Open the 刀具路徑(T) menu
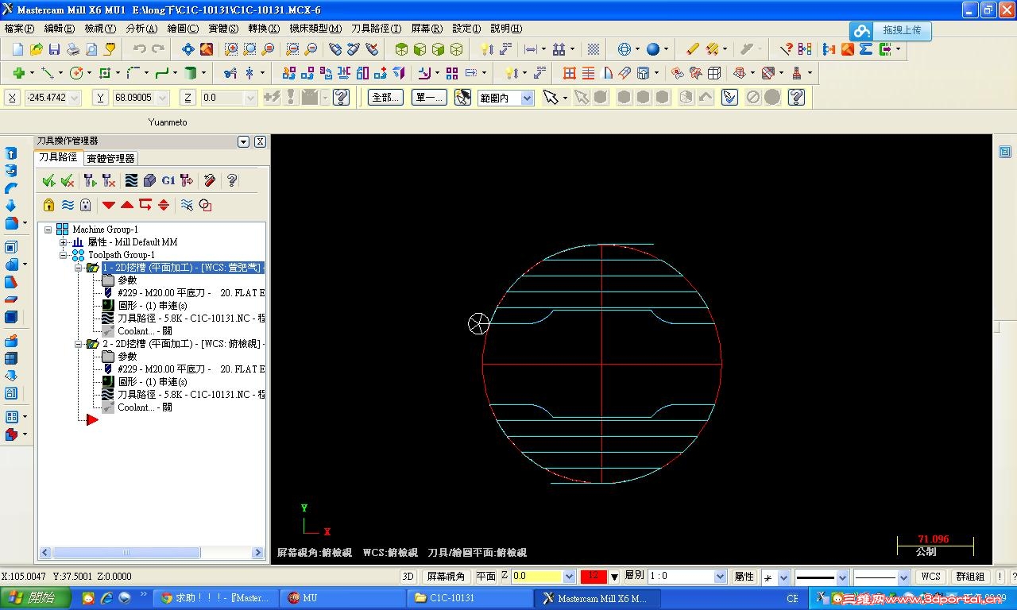Viewport: 1017px width, 610px height. (376, 29)
